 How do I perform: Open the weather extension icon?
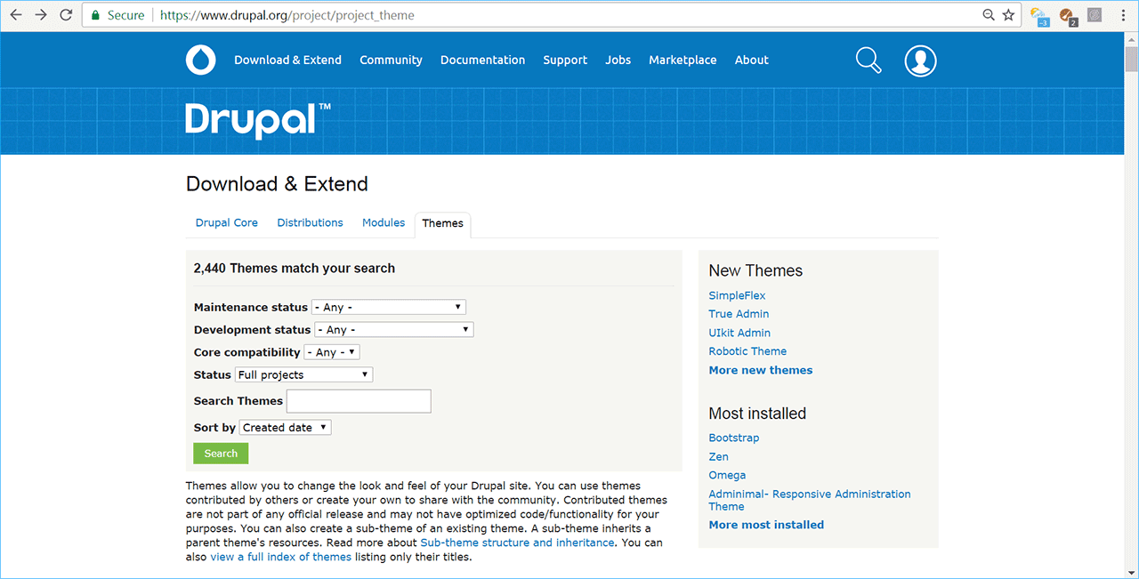tap(1039, 15)
